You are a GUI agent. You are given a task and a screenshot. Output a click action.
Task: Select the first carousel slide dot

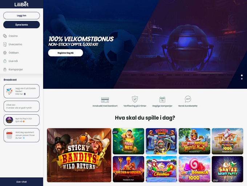[x=242, y=75]
